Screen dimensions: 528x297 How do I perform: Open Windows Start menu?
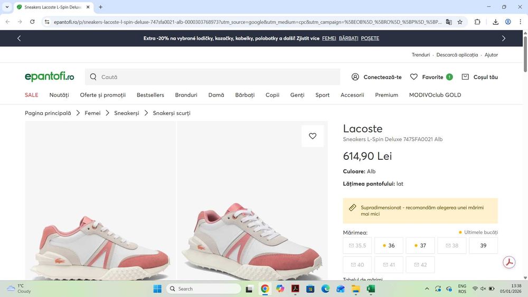coord(157,289)
